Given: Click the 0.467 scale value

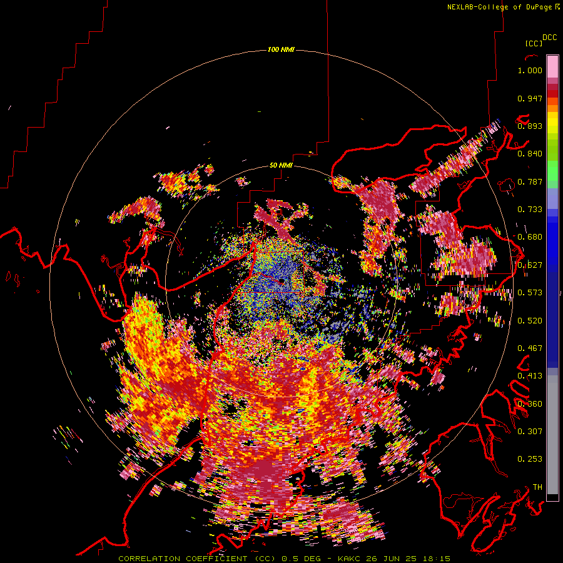Looking at the screenshot, I should coord(530,348).
